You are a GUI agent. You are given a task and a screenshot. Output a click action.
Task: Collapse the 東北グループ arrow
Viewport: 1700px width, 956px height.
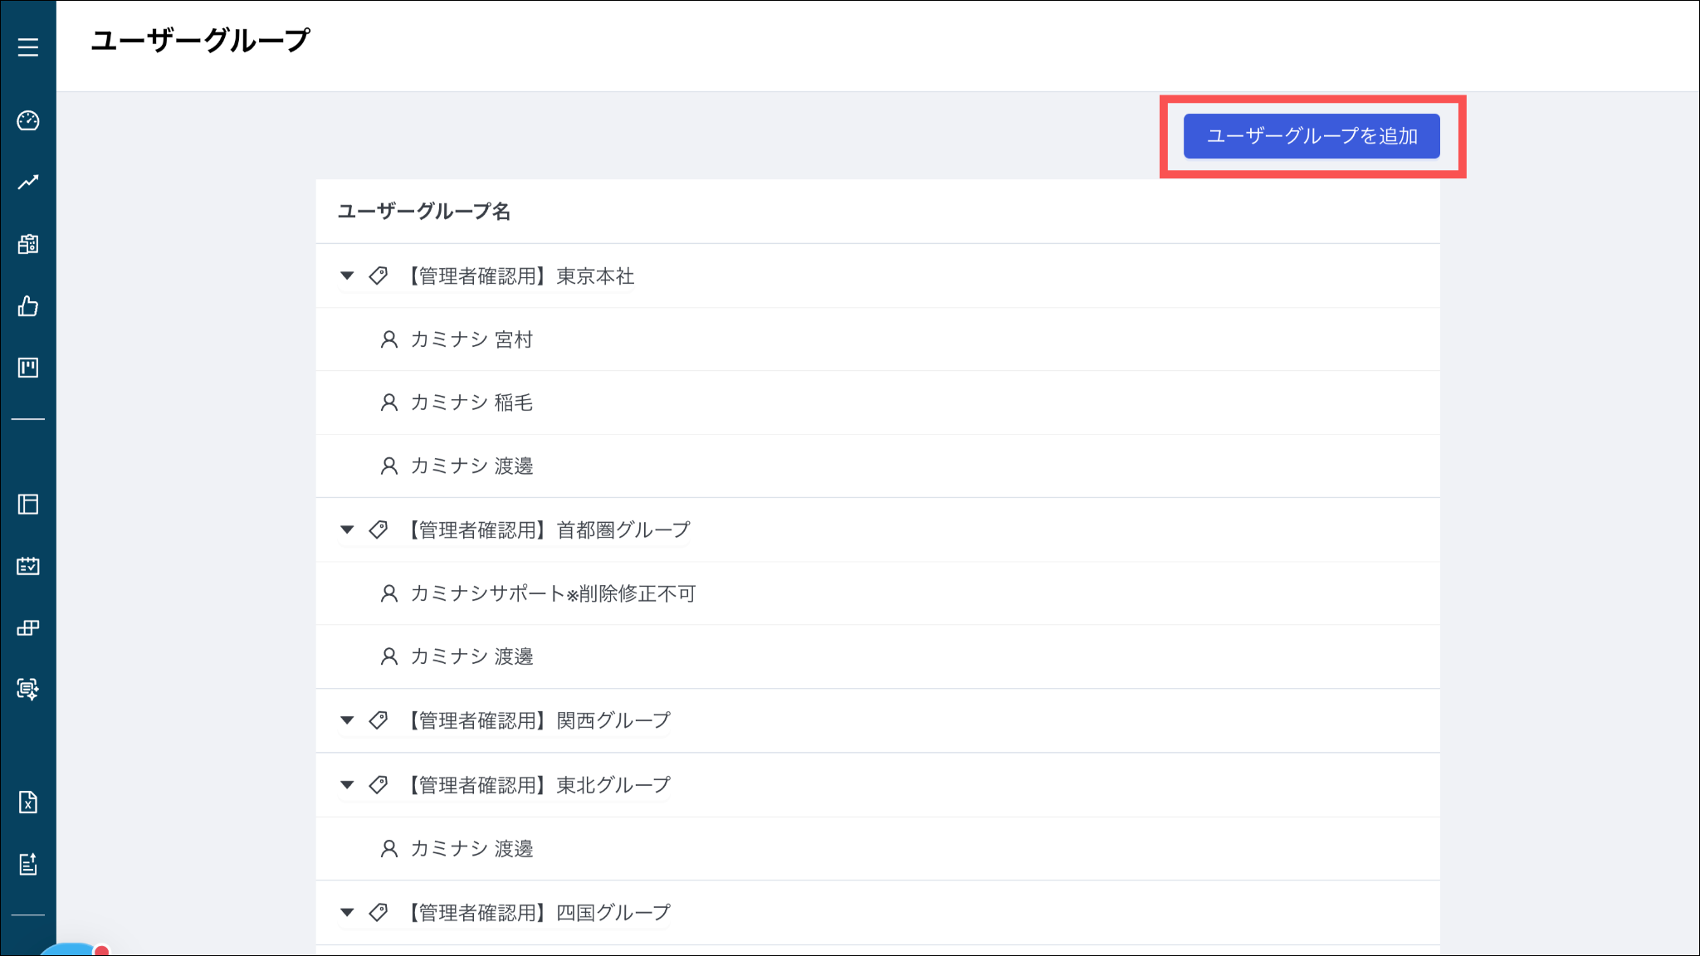pos(347,784)
